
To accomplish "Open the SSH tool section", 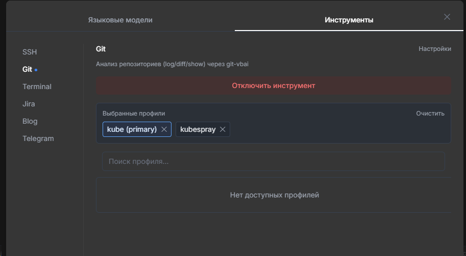I will click(x=30, y=52).
